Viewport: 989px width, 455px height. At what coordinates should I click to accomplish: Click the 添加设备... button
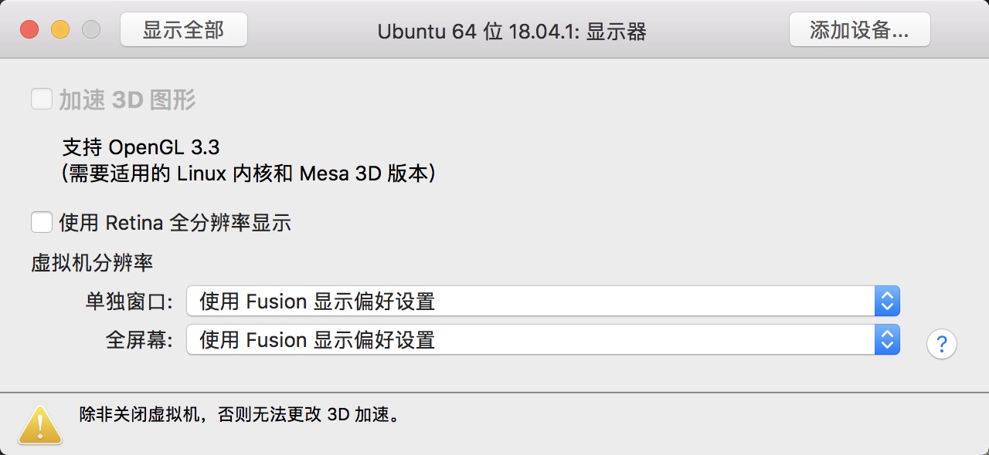tap(859, 30)
